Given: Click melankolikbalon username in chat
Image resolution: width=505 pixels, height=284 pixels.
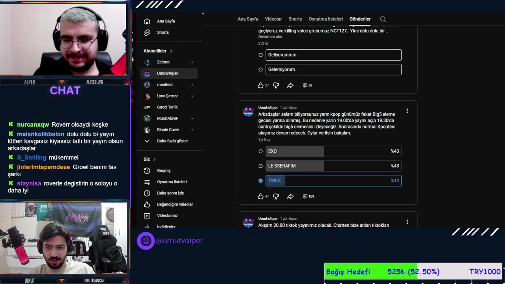Looking at the screenshot, I should pyautogui.click(x=41, y=134).
